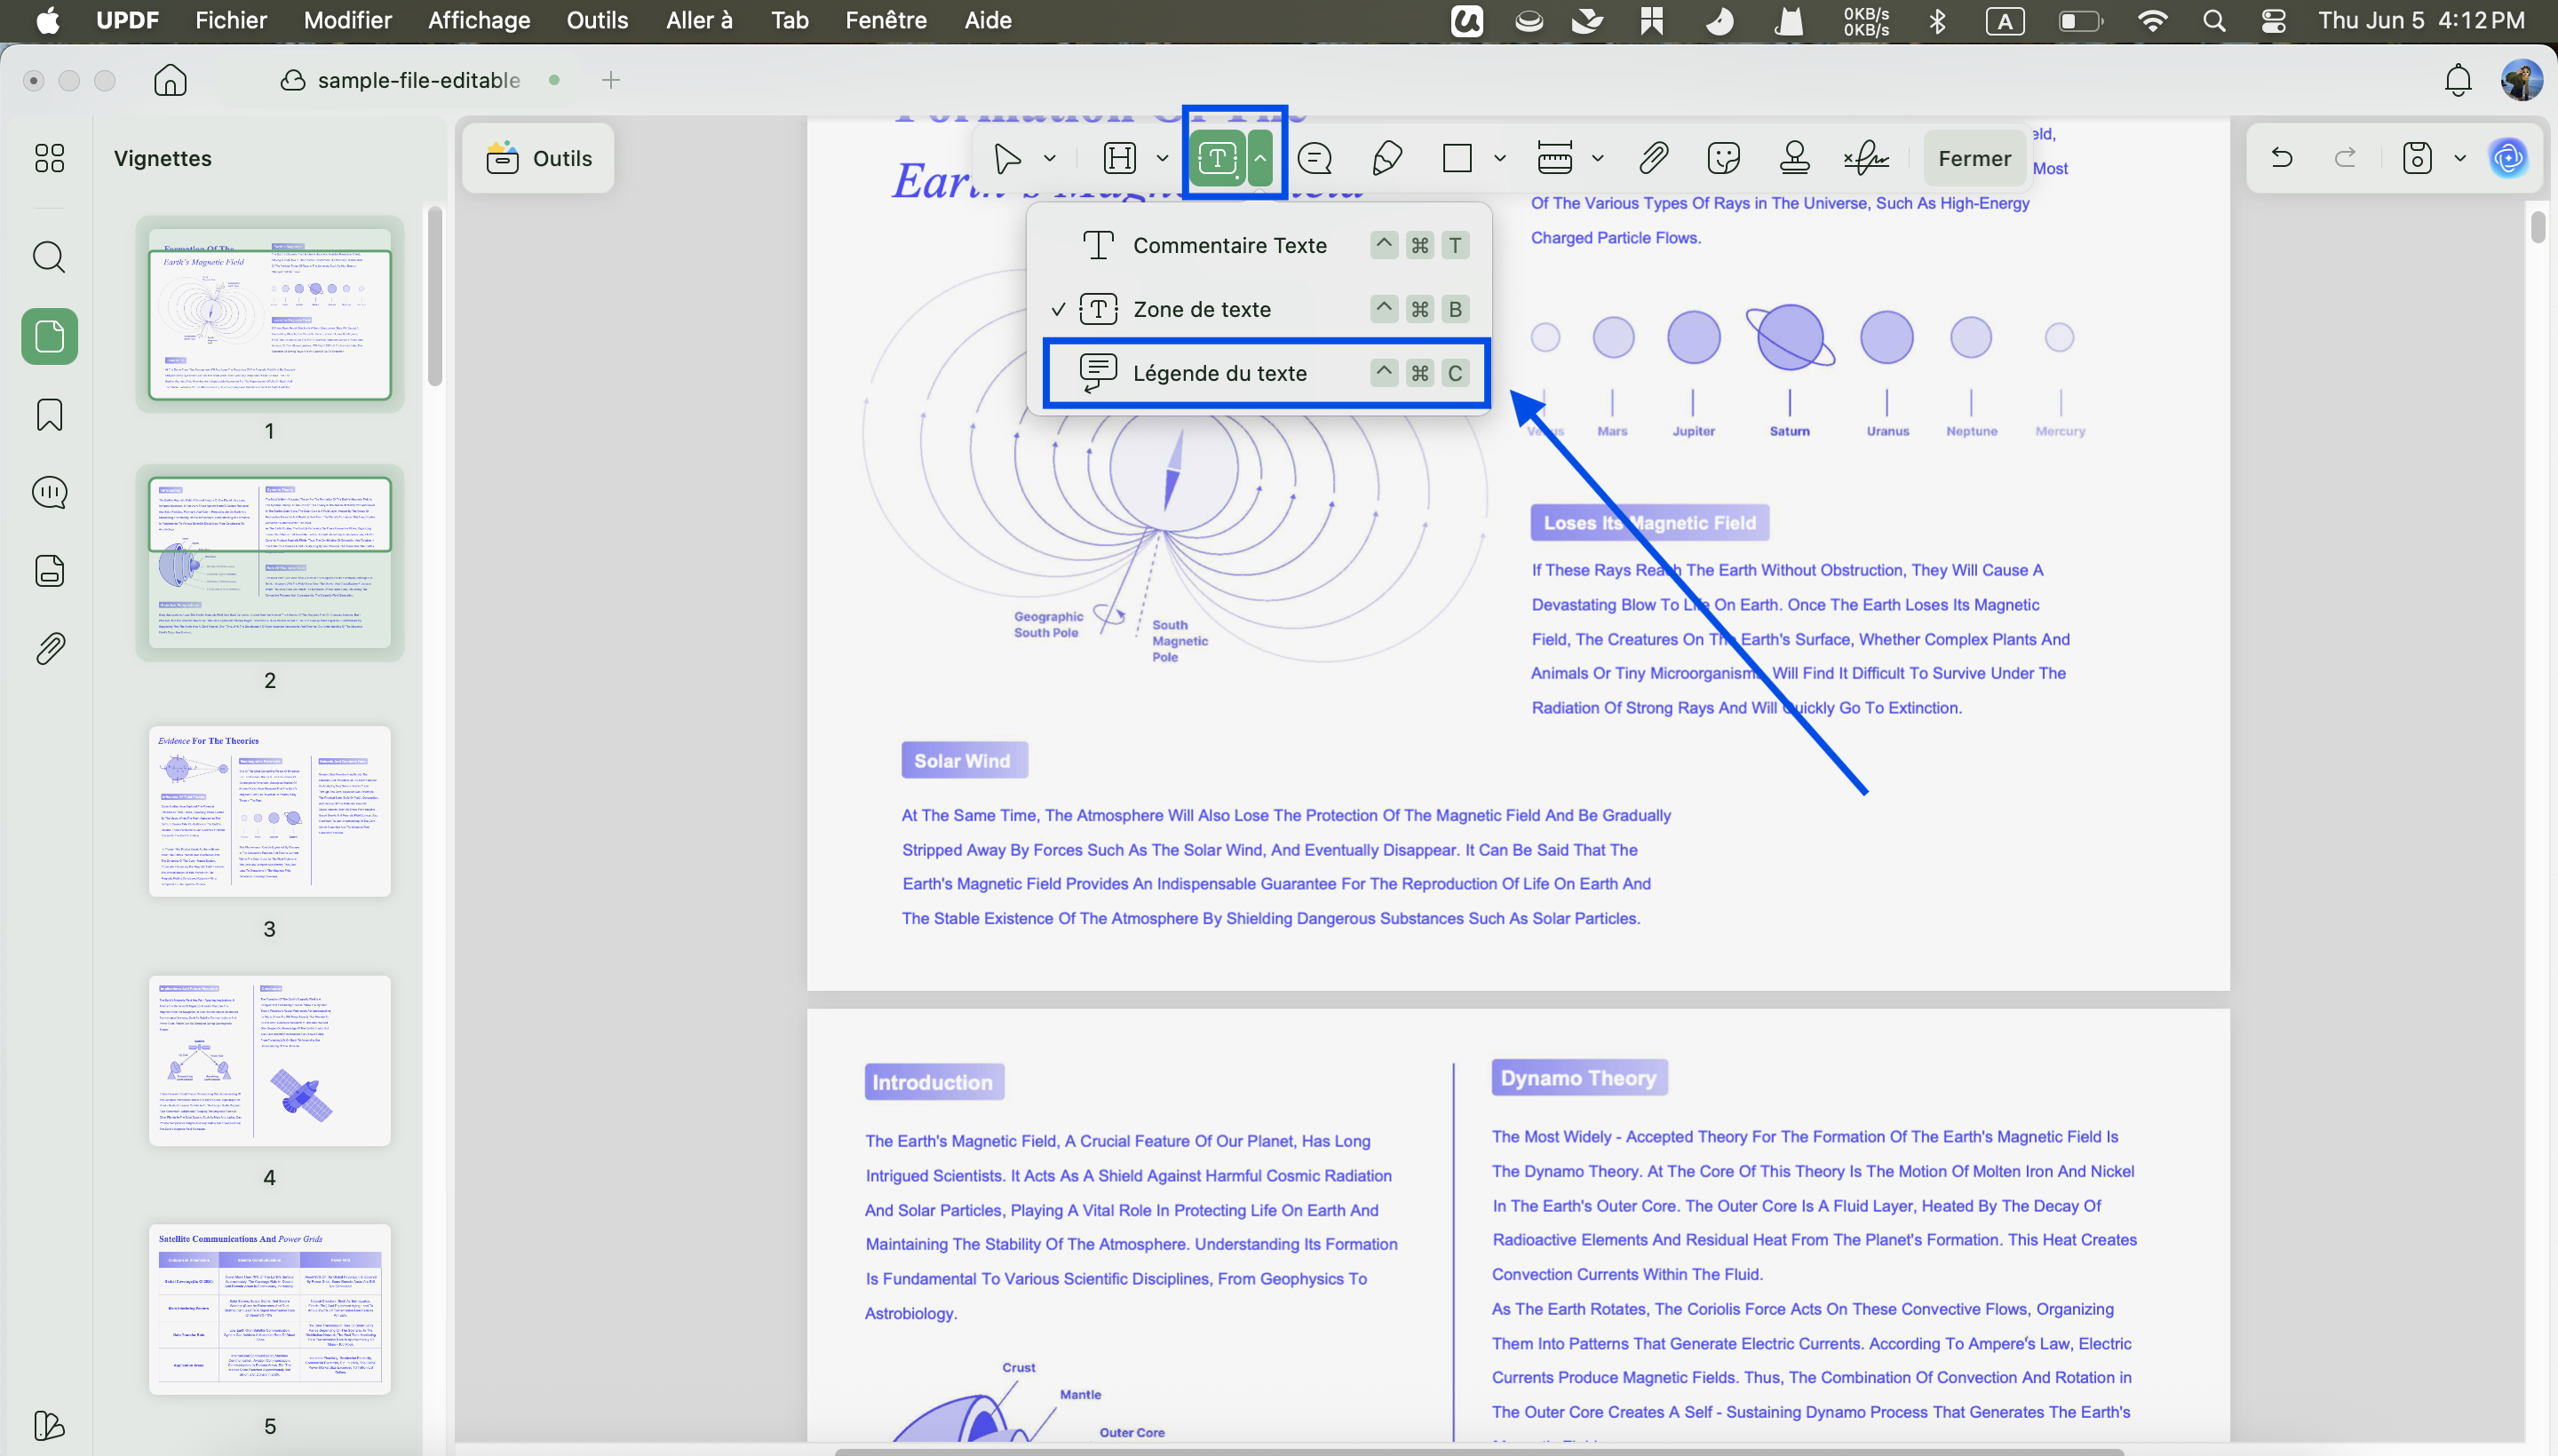Viewport: 2558px width, 1456px height.
Task: Open the user profile avatar
Action: coord(2521,80)
